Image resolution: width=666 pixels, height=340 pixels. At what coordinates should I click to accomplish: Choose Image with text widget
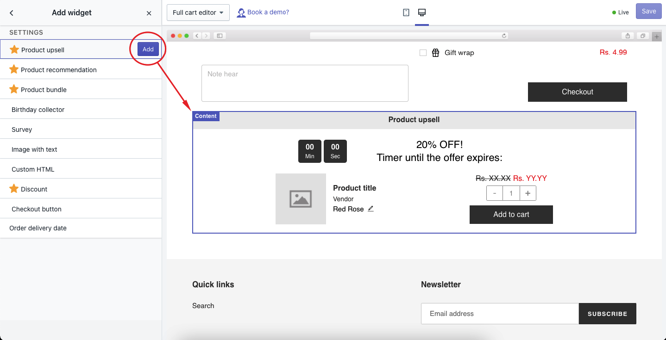(81, 149)
